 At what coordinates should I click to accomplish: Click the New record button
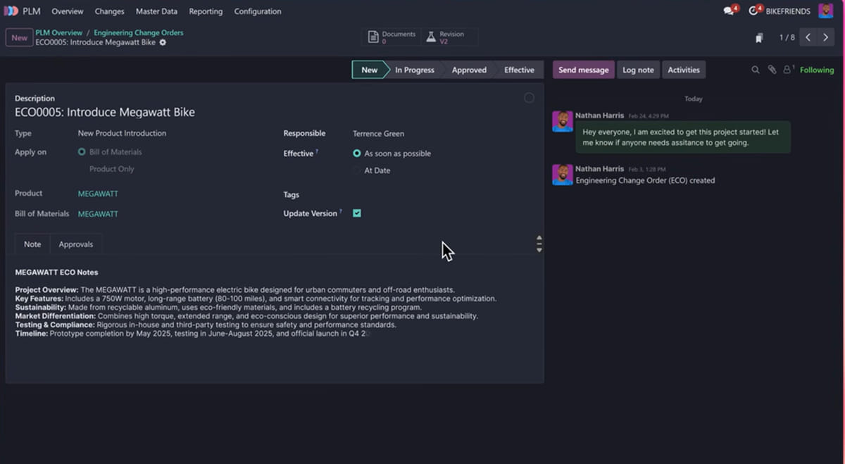pyautogui.click(x=19, y=38)
